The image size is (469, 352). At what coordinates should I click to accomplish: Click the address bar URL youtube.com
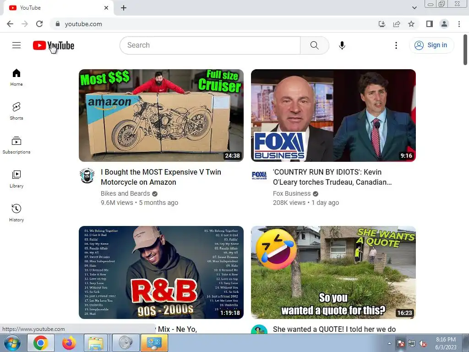click(x=83, y=24)
